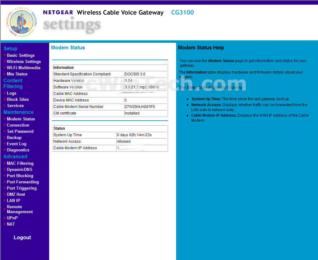Viewport: 318px width, 260px height.
Task: Click the Device MAC Address label
Action: pyautogui.click(x=71, y=100)
